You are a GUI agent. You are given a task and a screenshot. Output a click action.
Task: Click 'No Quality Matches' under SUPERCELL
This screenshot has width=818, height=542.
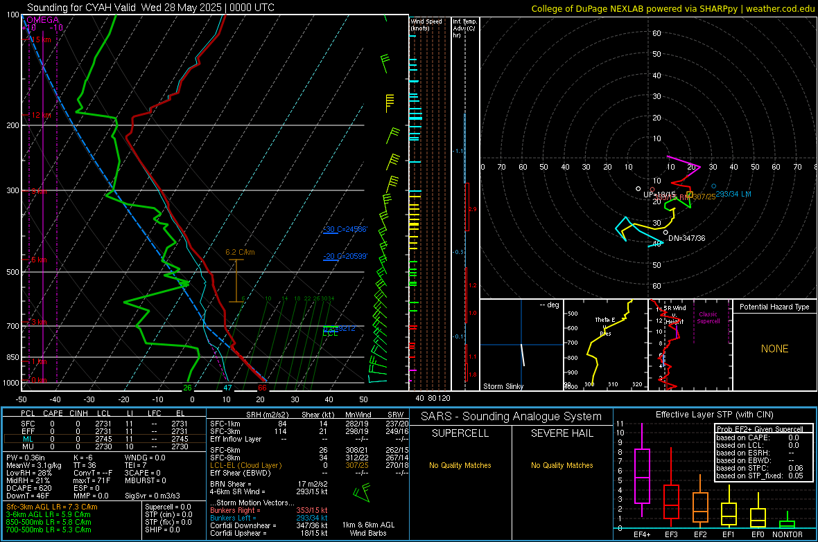(460, 465)
